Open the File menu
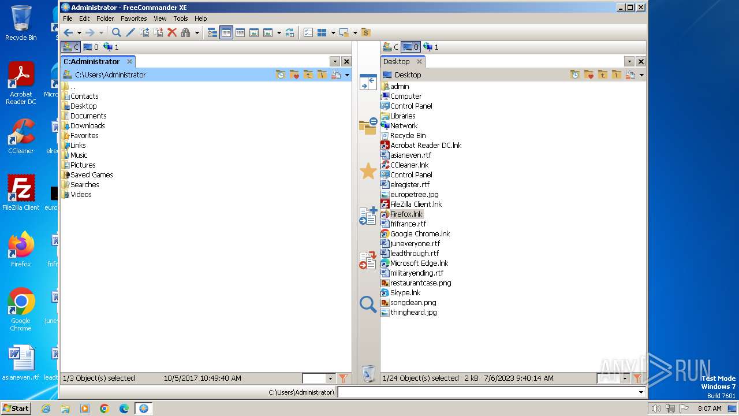 point(68,18)
